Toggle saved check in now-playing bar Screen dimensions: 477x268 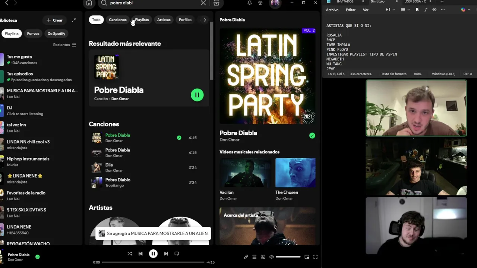tap(37, 257)
